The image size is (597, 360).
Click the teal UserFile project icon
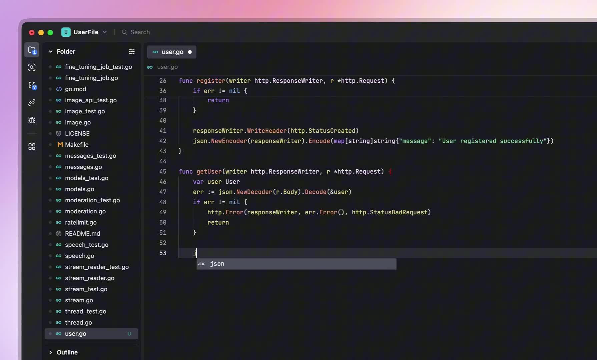tap(66, 32)
